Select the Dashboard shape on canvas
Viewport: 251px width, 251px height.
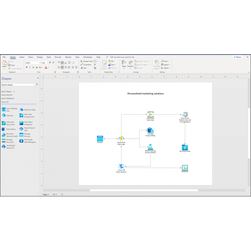tap(185, 168)
